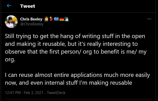Image resolution: width=158 pixels, height=101 pixels.
Task: Open Chris Beeley's profile picture
Action: pyautogui.click(x=11, y=21)
